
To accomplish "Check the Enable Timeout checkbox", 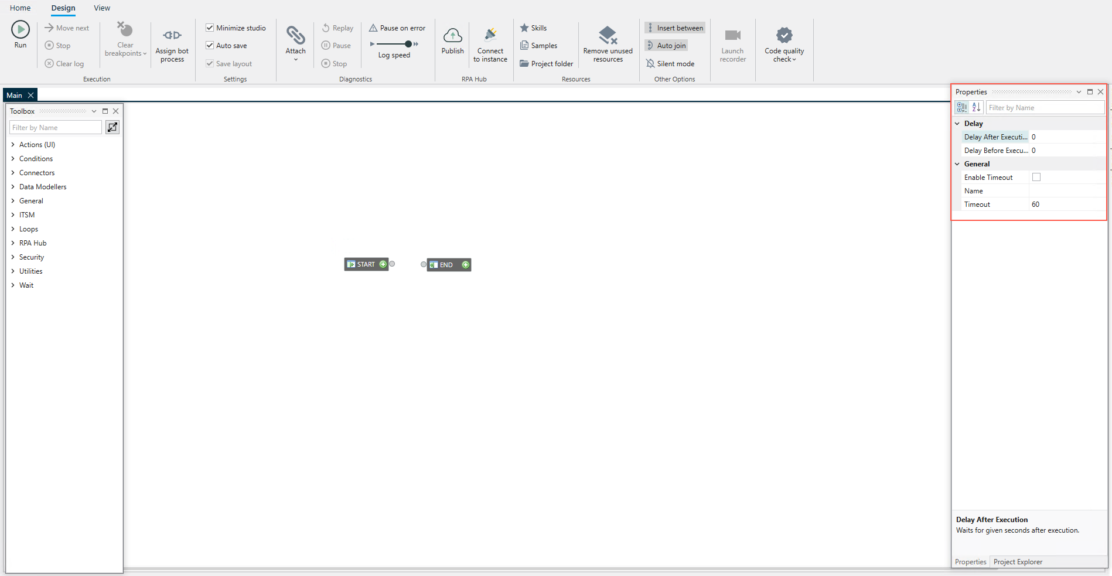I will (1036, 177).
